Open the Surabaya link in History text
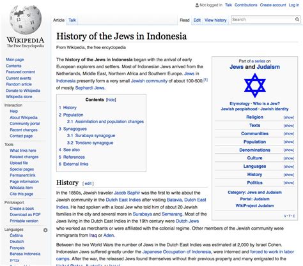 click(143, 214)
